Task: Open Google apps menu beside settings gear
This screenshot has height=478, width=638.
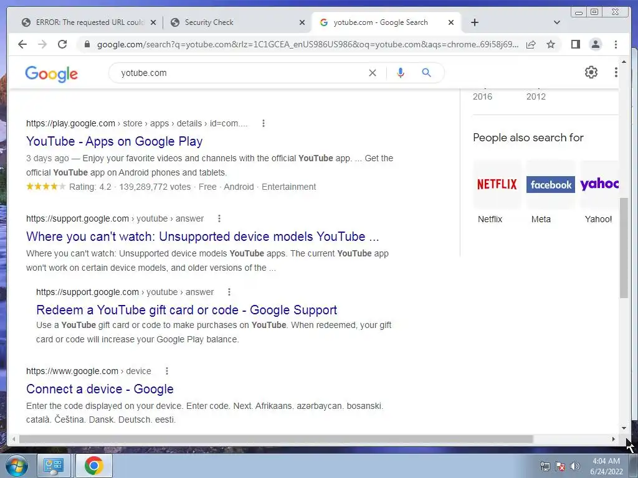Action: [616, 72]
